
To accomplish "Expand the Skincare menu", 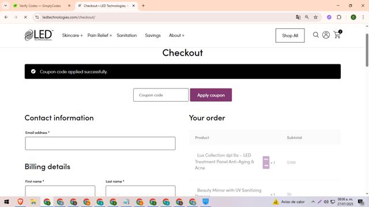I will point(73,36).
